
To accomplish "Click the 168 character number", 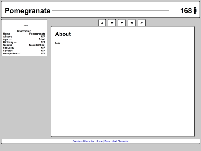I will click(186, 10).
